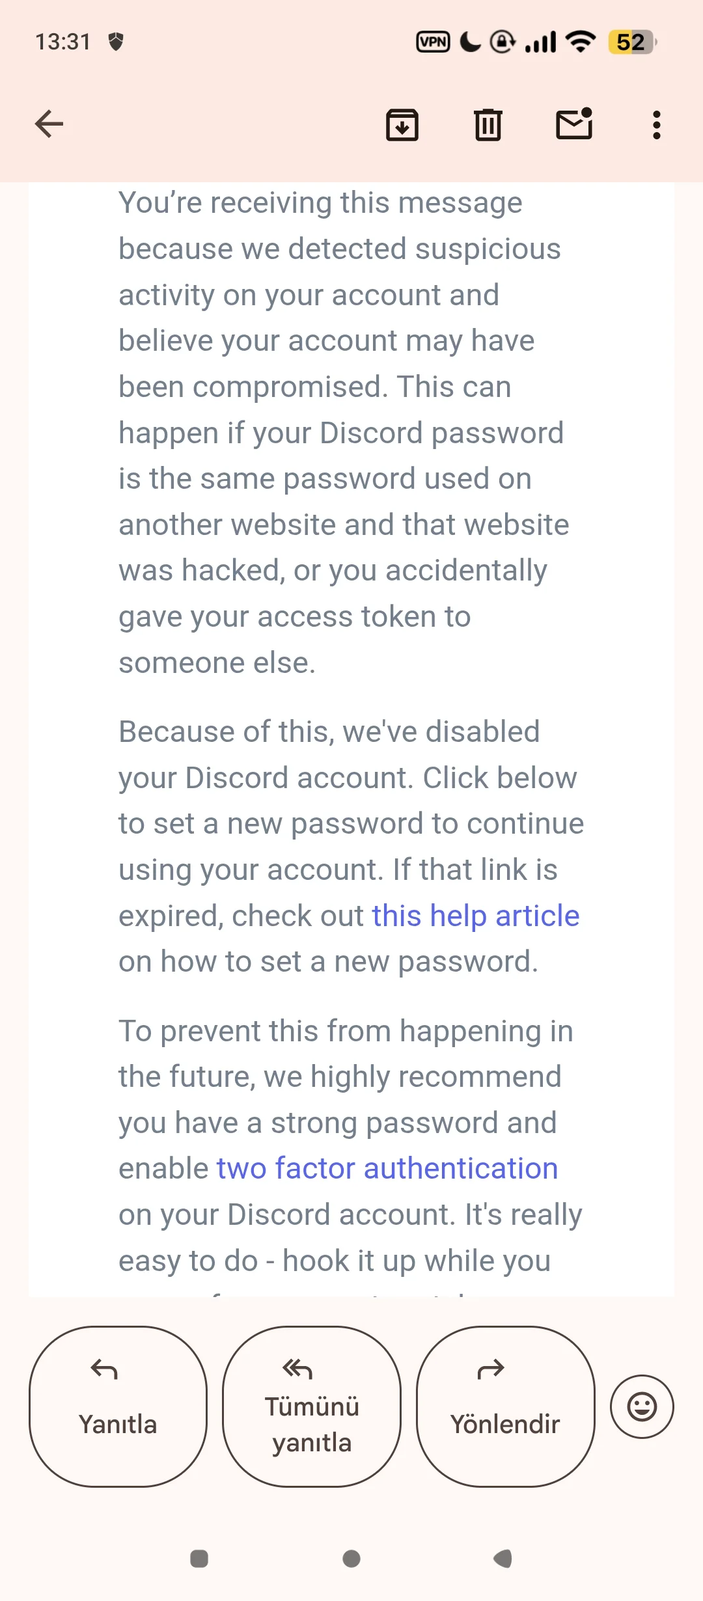Add an emoji reaction to the email

tap(642, 1406)
